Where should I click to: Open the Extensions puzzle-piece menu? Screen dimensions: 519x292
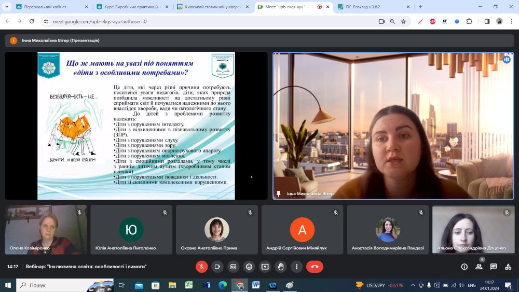click(469, 21)
